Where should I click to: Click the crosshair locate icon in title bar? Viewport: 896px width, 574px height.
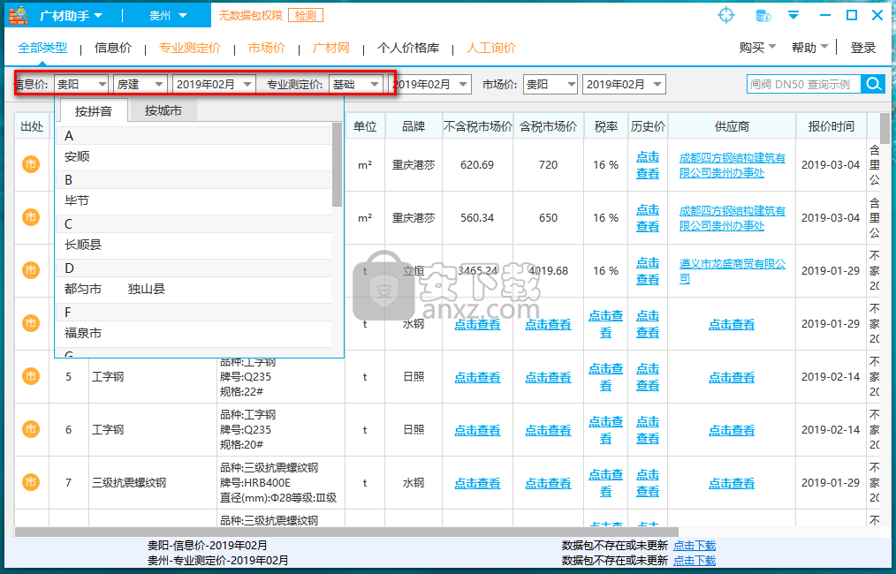click(725, 15)
